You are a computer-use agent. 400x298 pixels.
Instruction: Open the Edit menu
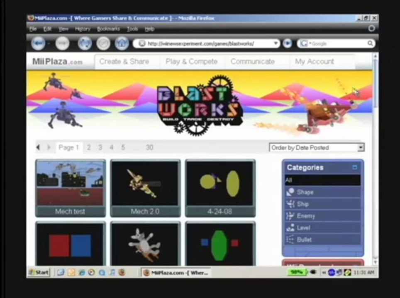click(47, 29)
